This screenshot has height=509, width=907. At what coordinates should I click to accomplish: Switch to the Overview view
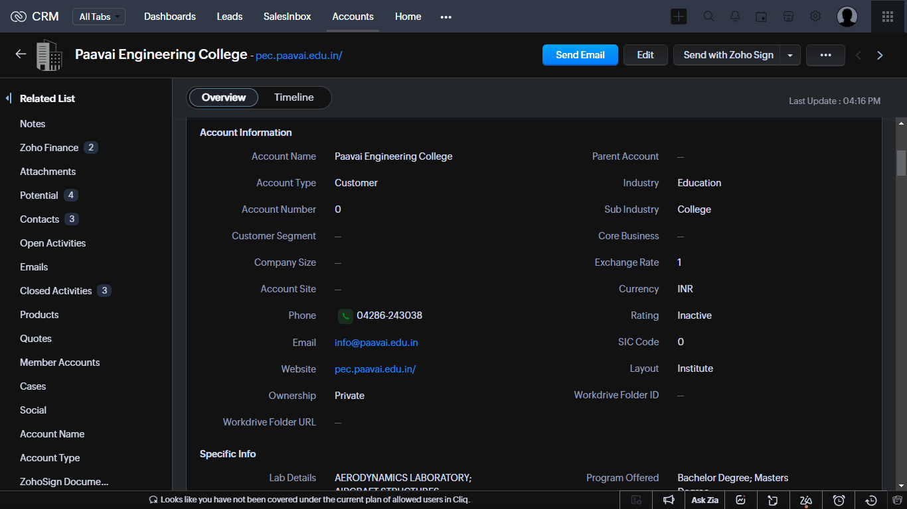point(224,97)
